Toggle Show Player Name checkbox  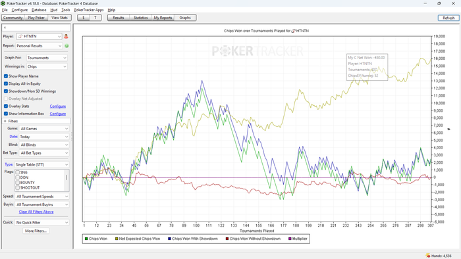[6, 76]
